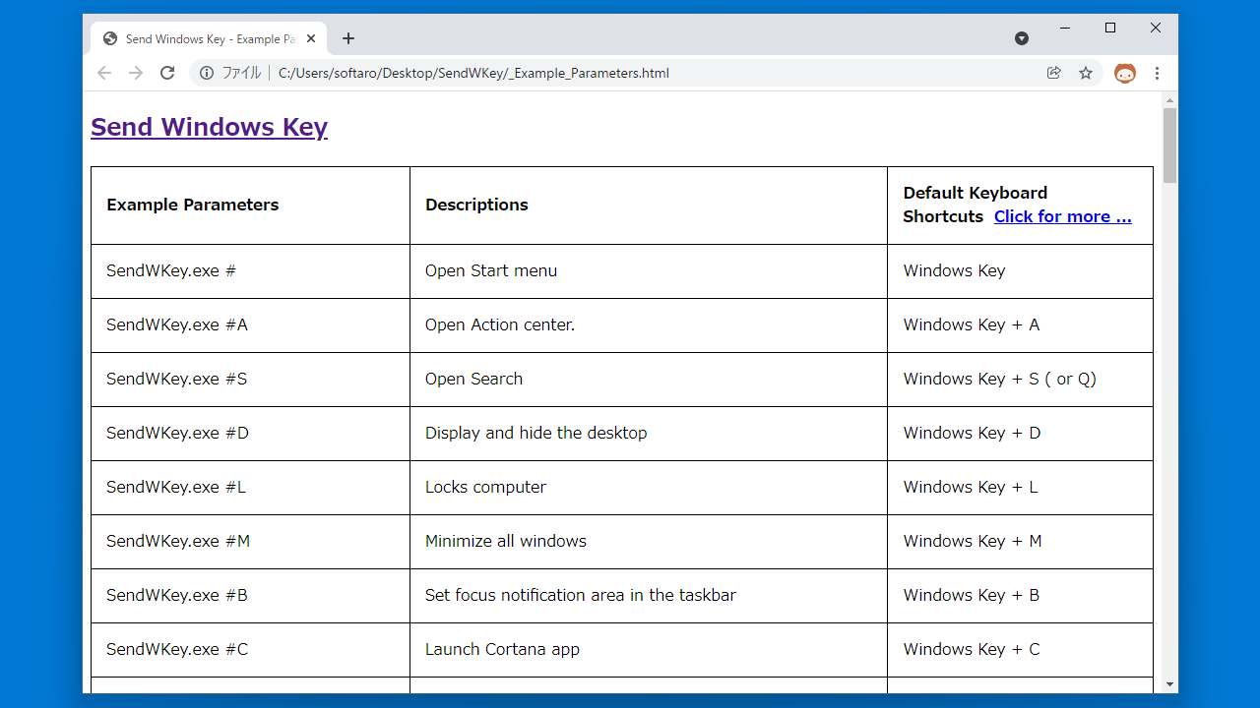1260x708 pixels.
Task: Minimize the Chrome window
Action: pos(1065,29)
